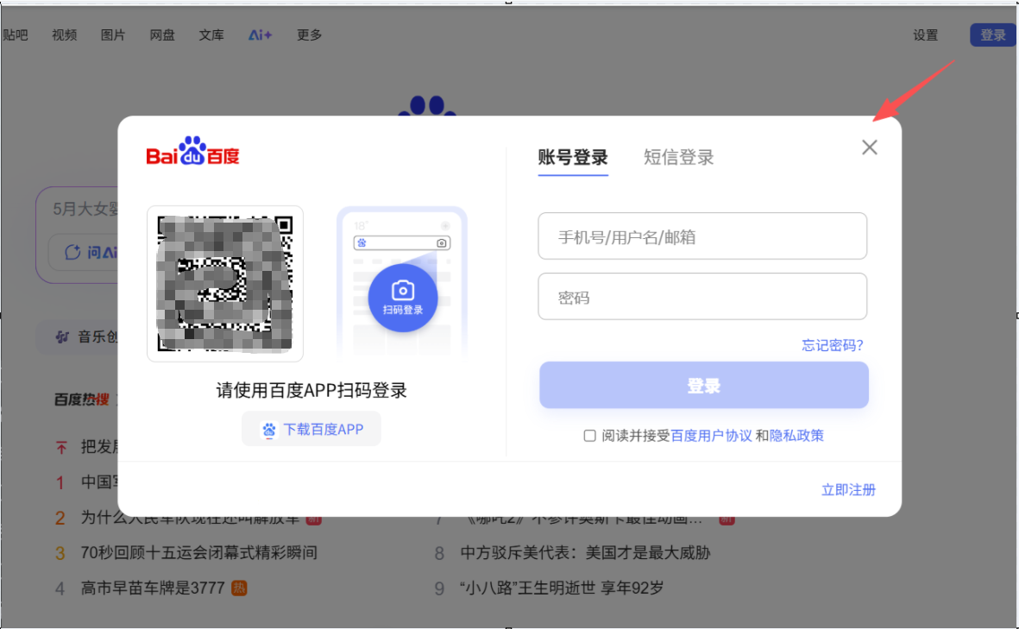Viewport: 1019px width, 629px height.
Task: Open the 网盘 menu item
Action: coord(162,35)
